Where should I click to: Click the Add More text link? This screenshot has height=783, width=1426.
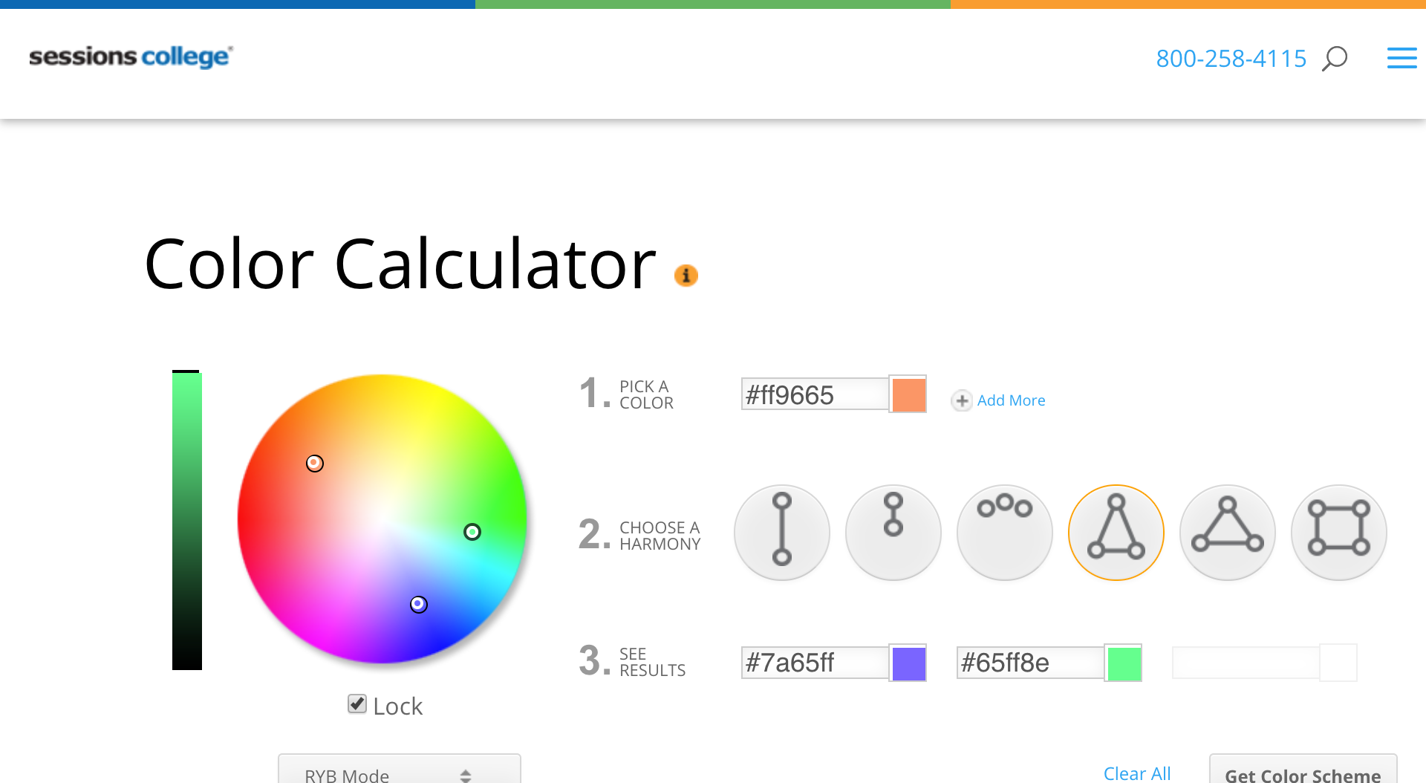1011,400
